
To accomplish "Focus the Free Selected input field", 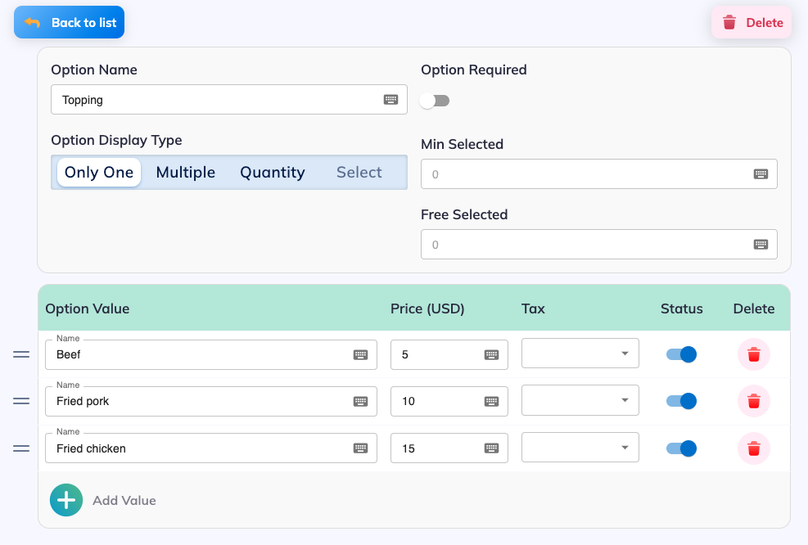I will 598,244.
